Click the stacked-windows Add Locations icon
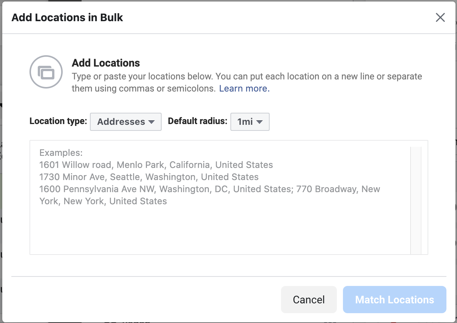457x323 pixels. pyautogui.click(x=46, y=72)
